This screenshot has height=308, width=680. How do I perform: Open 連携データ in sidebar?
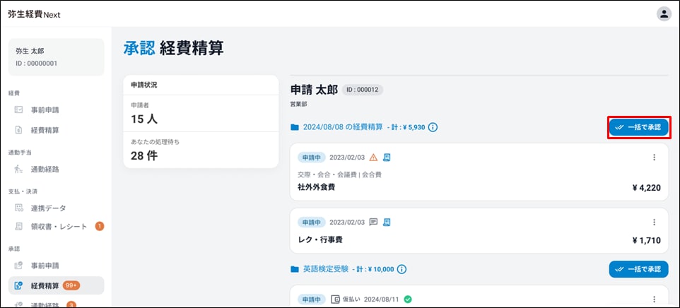click(48, 208)
